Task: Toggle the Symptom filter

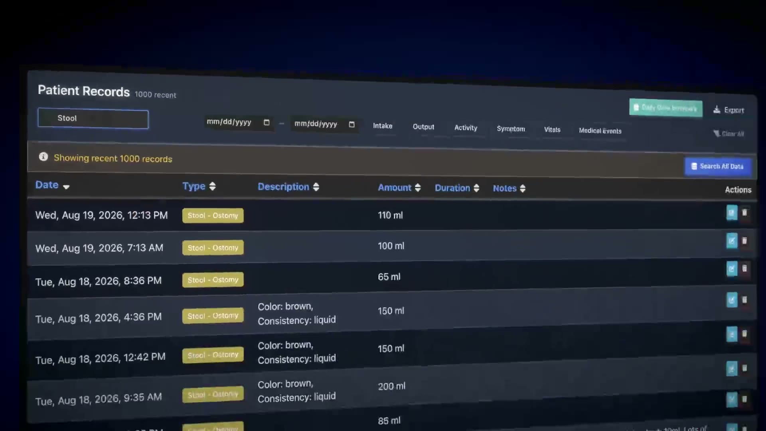Action: (x=511, y=129)
